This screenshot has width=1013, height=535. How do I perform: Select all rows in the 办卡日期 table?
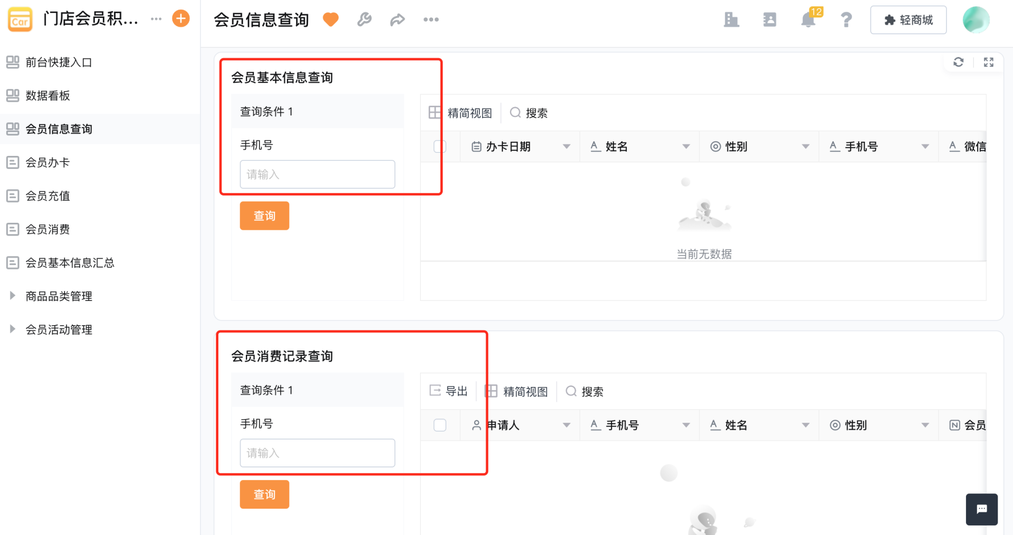click(x=439, y=147)
